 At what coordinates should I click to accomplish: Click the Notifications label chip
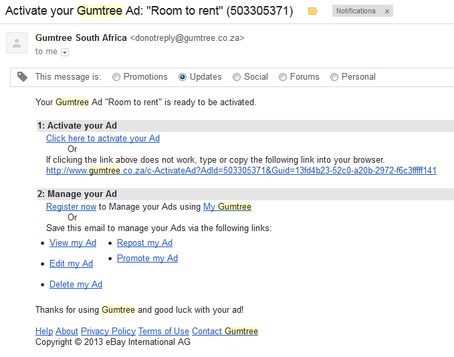click(x=356, y=11)
